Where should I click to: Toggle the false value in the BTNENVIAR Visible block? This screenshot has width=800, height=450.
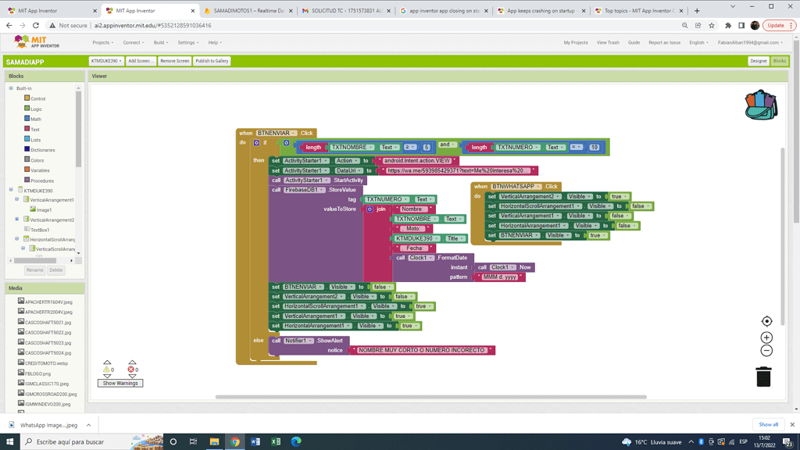[x=381, y=287]
